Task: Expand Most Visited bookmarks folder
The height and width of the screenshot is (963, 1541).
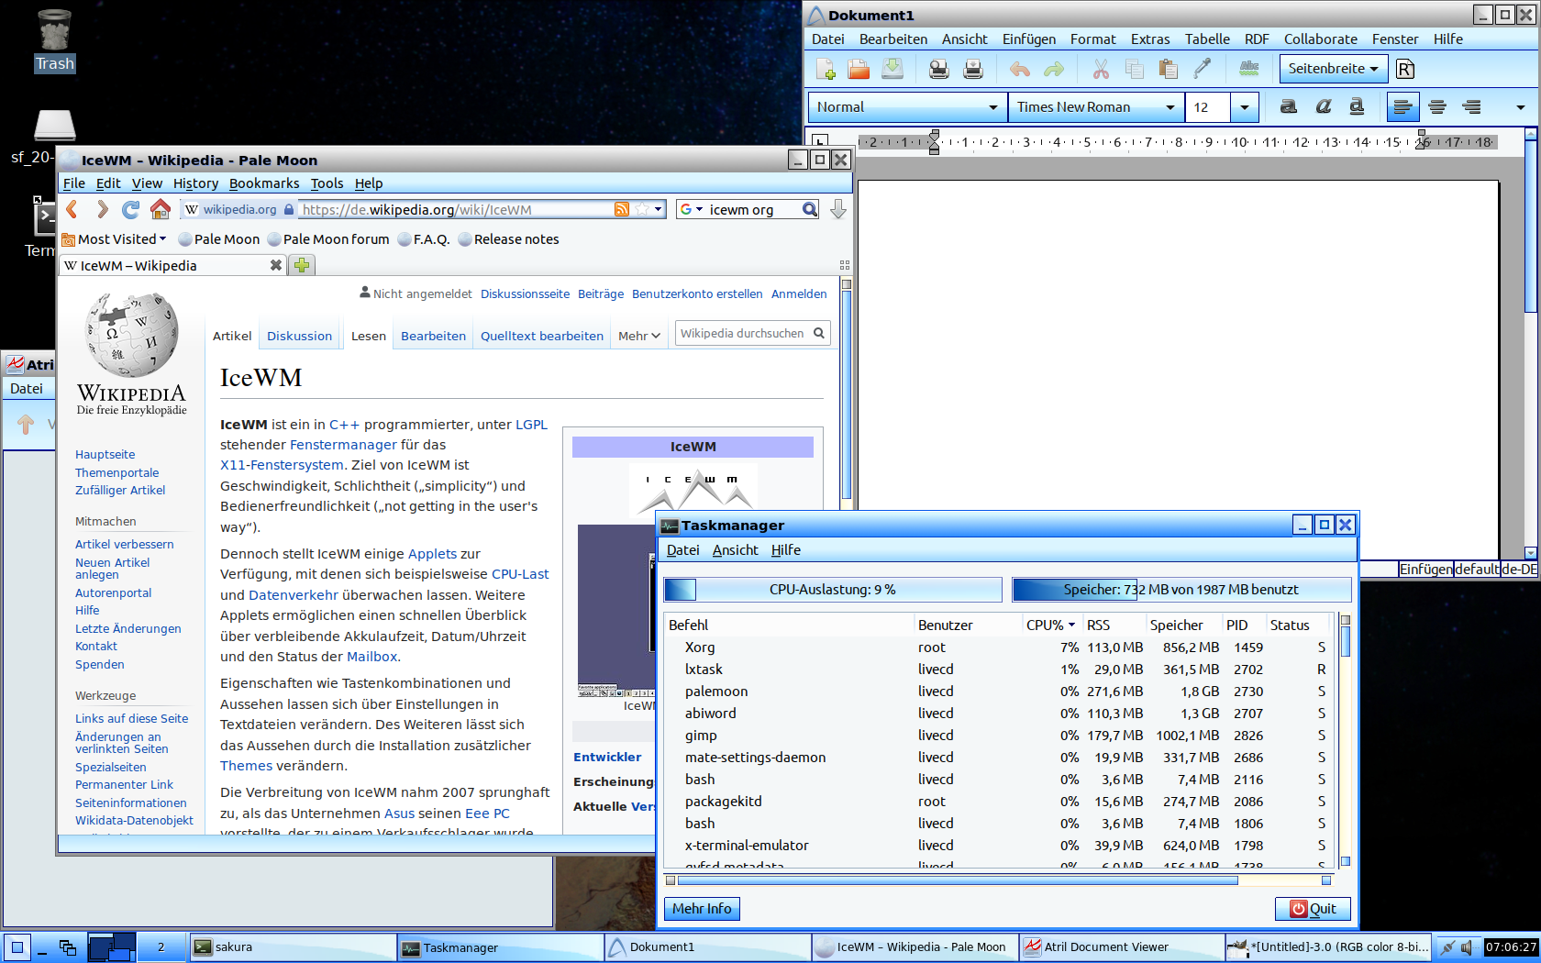Action: tap(114, 239)
